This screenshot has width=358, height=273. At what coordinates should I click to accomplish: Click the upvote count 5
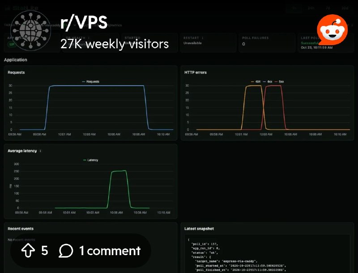44,251
